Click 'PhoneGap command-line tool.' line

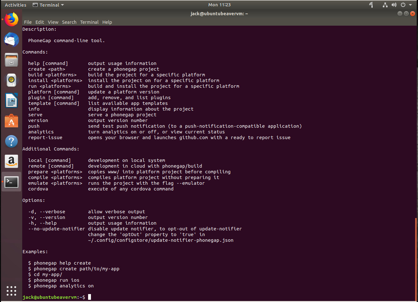coord(66,41)
